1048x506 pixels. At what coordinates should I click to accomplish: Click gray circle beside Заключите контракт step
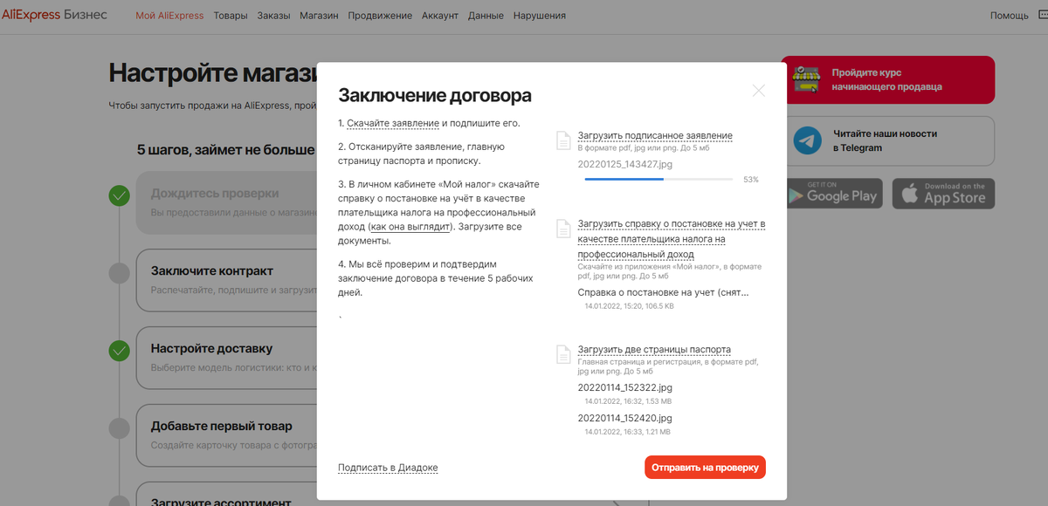(119, 273)
